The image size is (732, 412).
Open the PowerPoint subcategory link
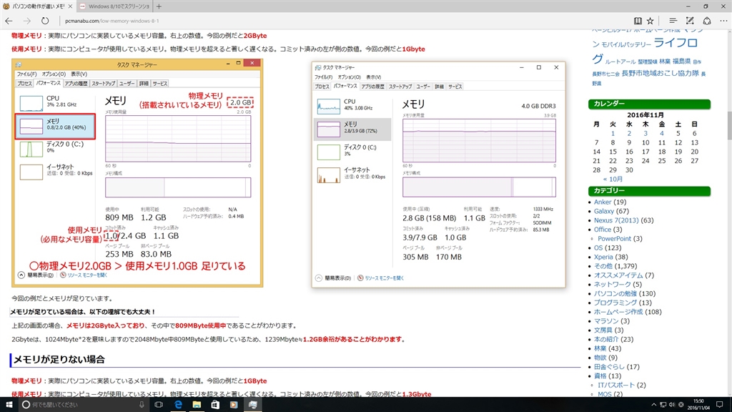click(614, 238)
